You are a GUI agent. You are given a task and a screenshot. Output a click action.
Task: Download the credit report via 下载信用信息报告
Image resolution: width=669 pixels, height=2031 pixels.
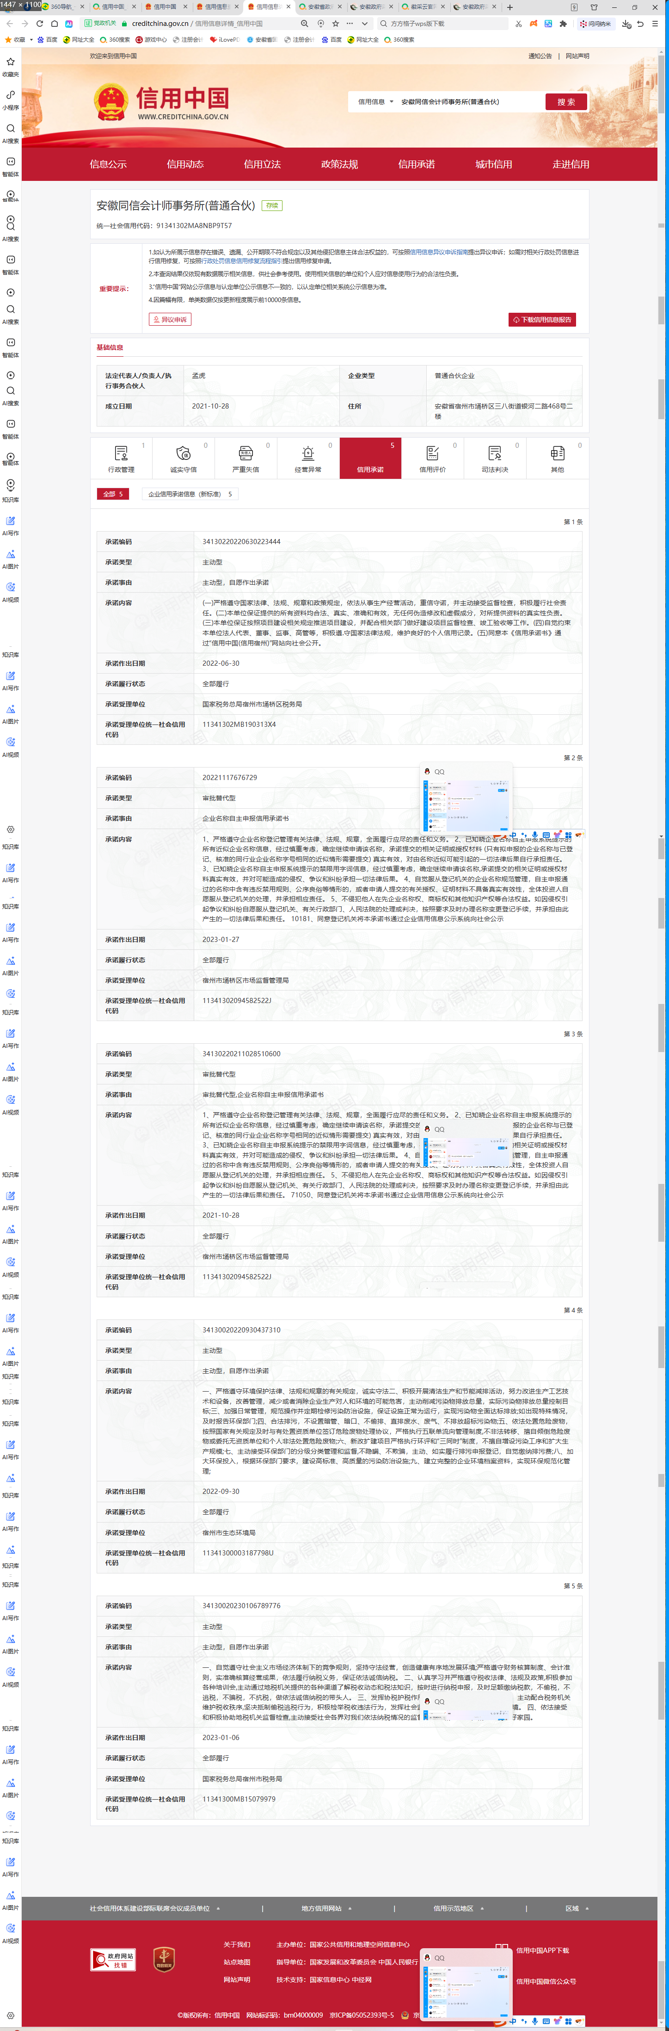(542, 319)
